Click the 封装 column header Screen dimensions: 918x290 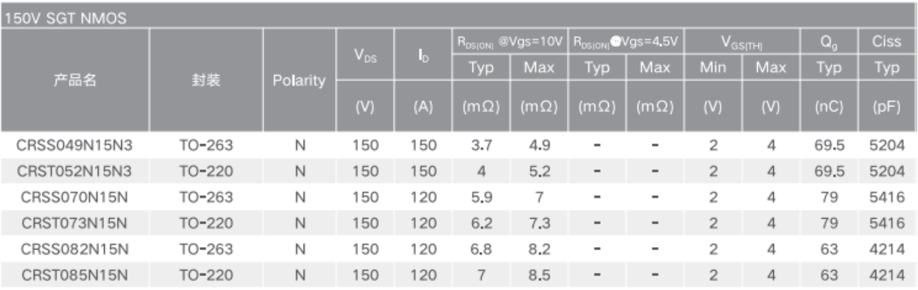click(206, 80)
